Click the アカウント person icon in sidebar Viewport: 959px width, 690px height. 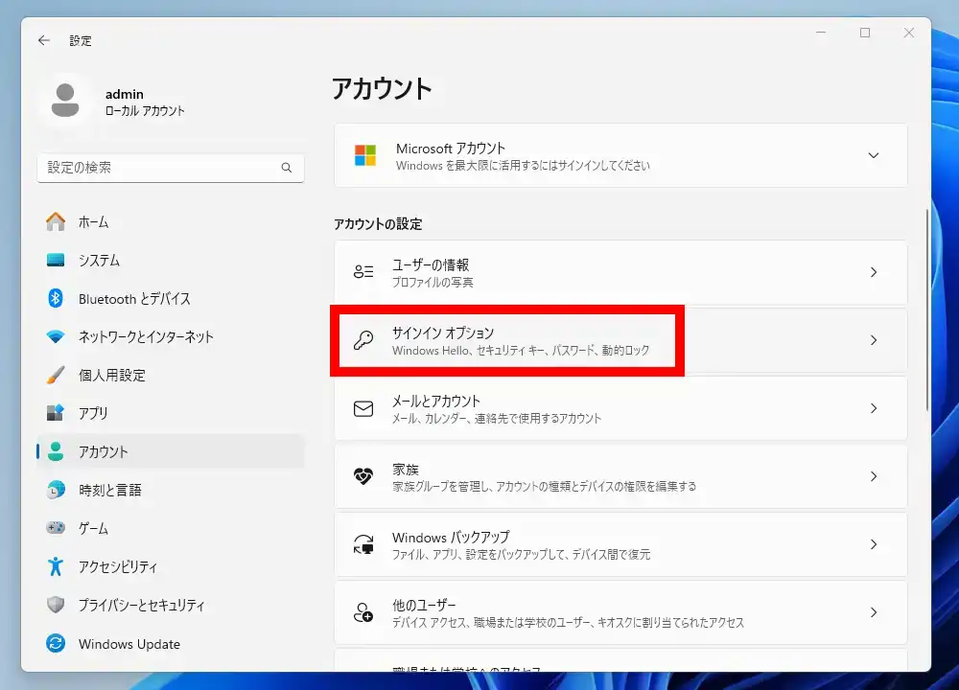click(x=56, y=451)
